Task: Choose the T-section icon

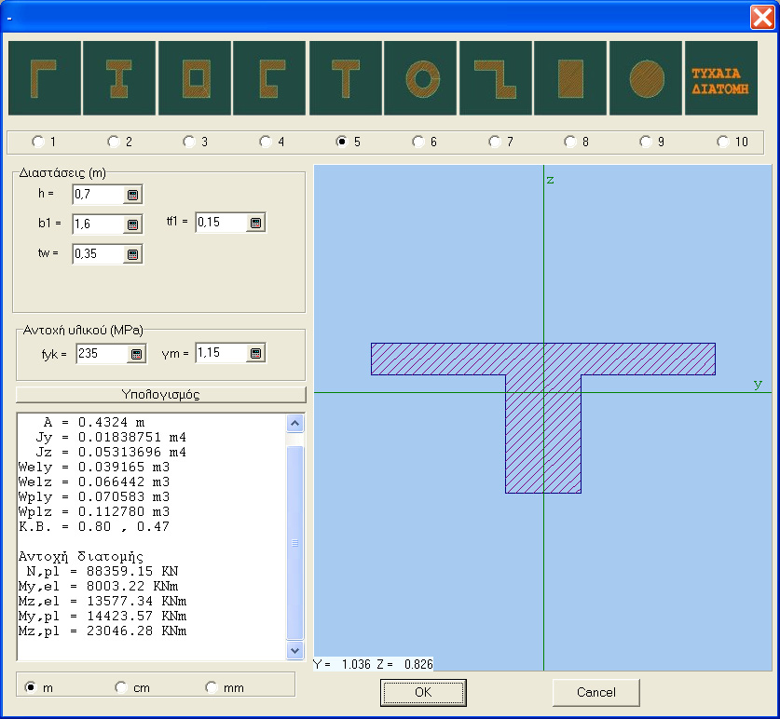Action: coord(346,78)
